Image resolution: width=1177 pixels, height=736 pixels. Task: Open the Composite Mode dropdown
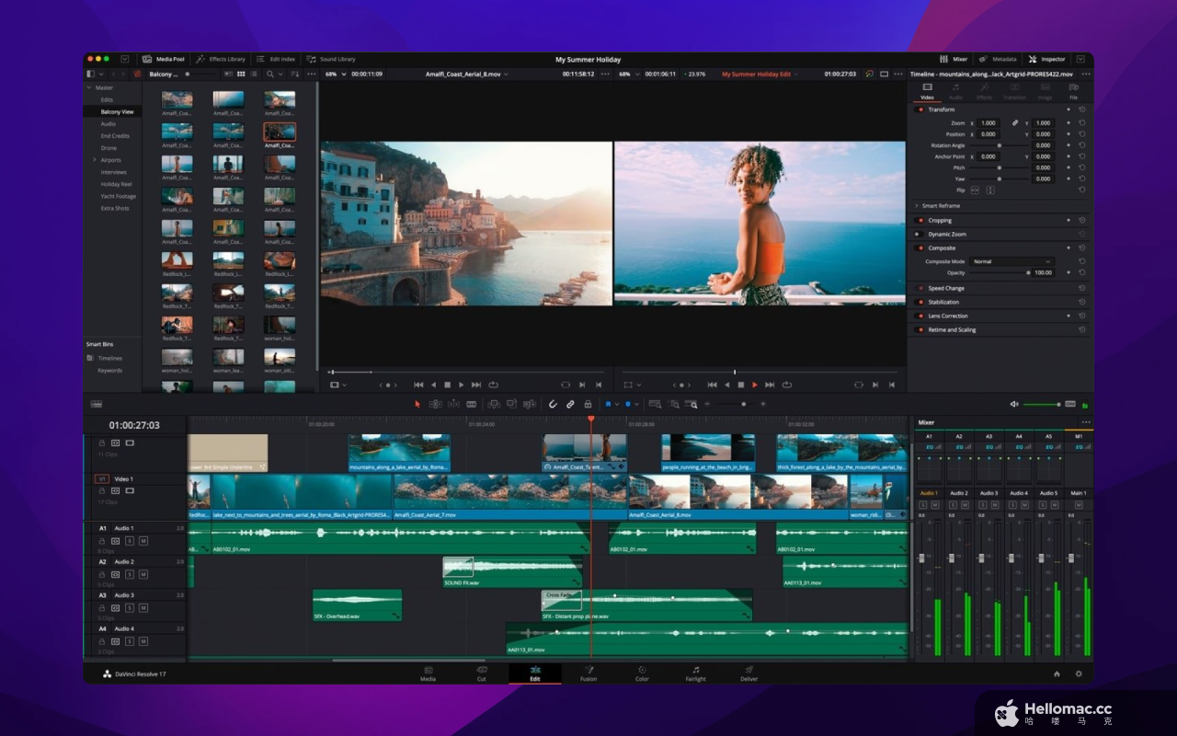tap(1011, 261)
